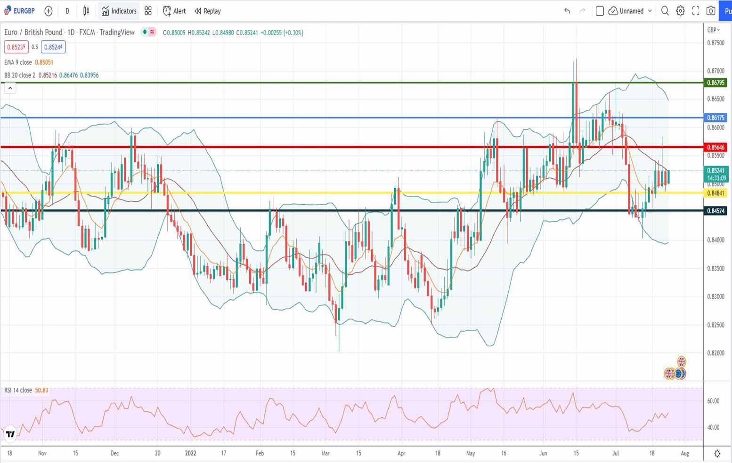732x463 pixels.
Task: Open the indicator templates grid icon
Action: [148, 11]
